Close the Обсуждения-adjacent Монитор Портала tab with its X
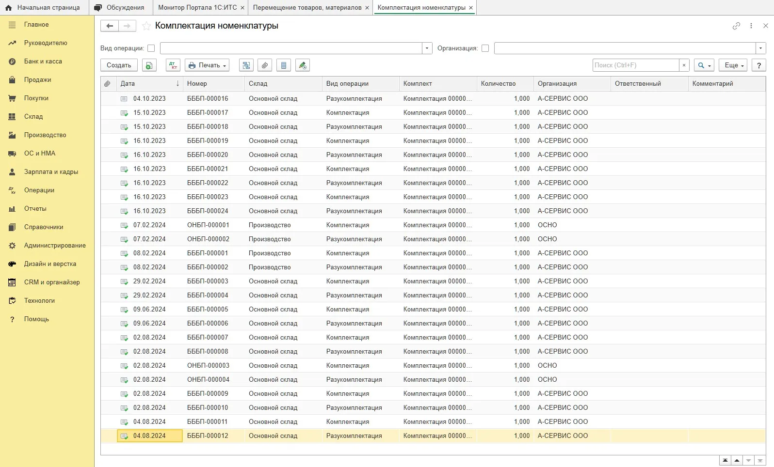 pos(242,8)
